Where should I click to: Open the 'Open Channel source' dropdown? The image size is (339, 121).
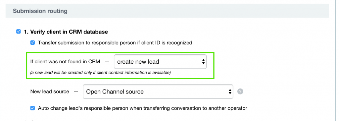click(x=158, y=91)
